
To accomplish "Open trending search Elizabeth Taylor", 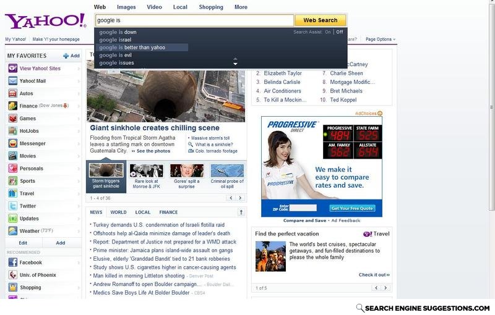I will coord(283,73).
